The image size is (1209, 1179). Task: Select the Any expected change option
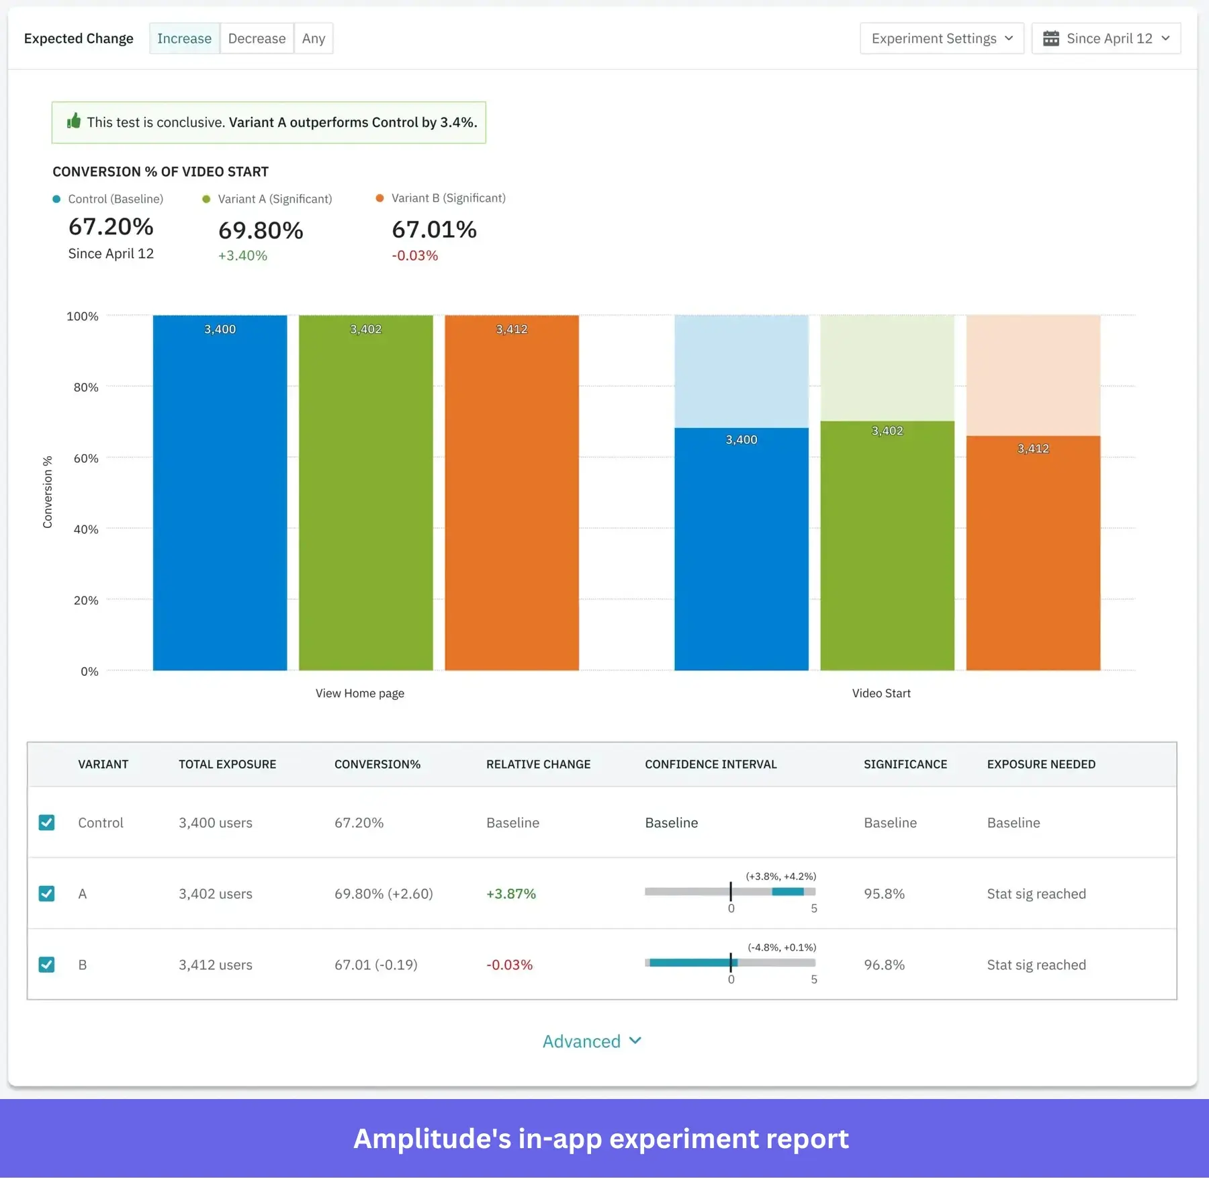click(313, 38)
